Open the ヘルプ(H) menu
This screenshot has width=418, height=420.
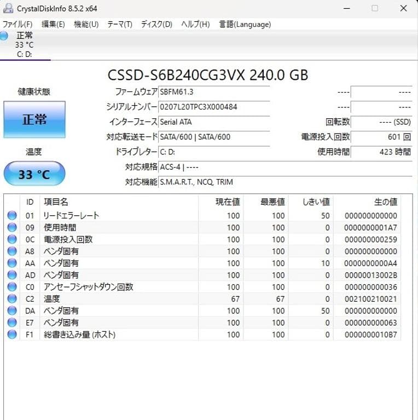195,25
